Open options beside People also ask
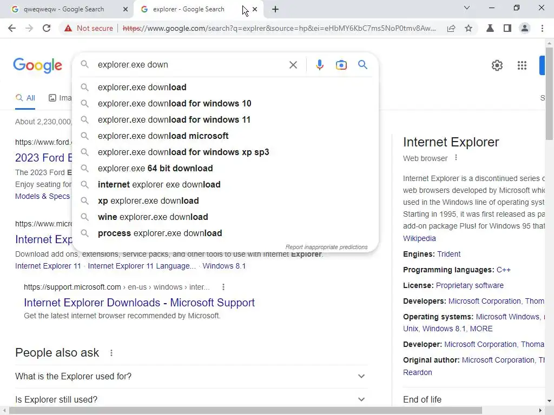The height and width of the screenshot is (415, 554). (x=111, y=352)
